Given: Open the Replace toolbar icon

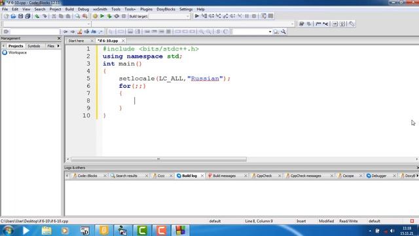Looking at the screenshot, I should (x=85, y=16).
